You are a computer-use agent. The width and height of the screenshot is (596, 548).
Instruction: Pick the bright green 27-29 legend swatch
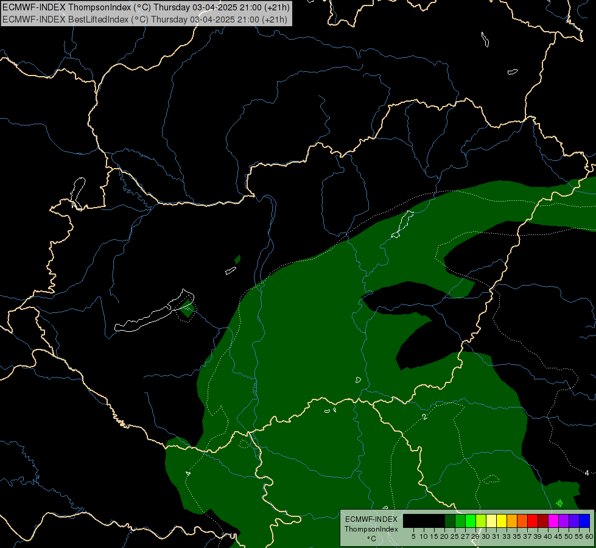pyautogui.click(x=471, y=521)
